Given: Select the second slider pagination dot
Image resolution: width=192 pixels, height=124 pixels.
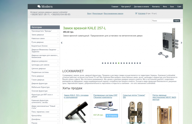Looking at the screenshot, I should (x=105, y=63).
